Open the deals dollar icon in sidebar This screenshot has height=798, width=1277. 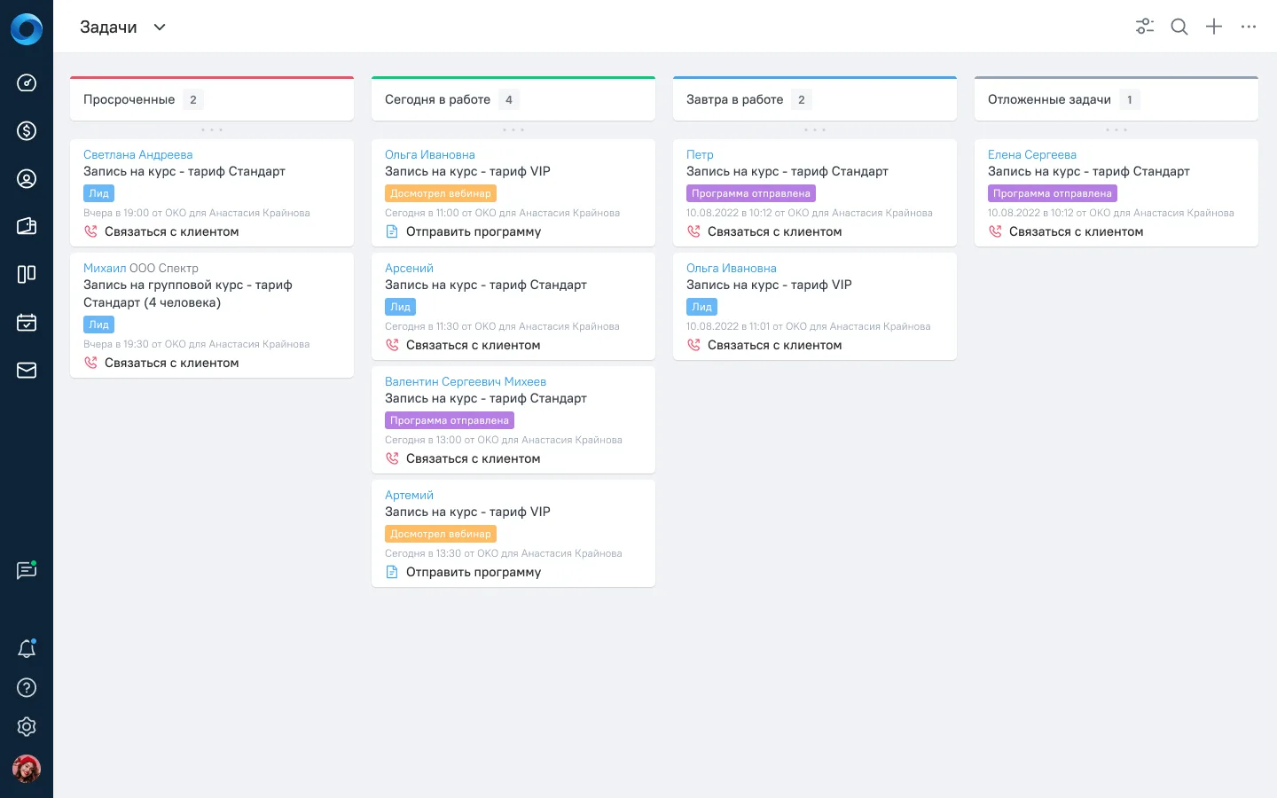(27, 131)
